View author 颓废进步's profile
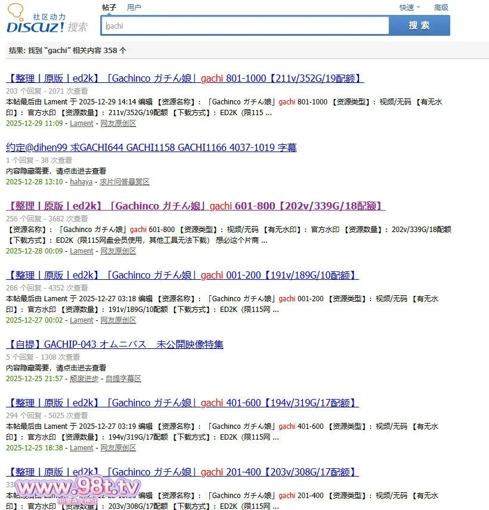The width and height of the screenshot is (489, 510). pyautogui.click(x=84, y=379)
